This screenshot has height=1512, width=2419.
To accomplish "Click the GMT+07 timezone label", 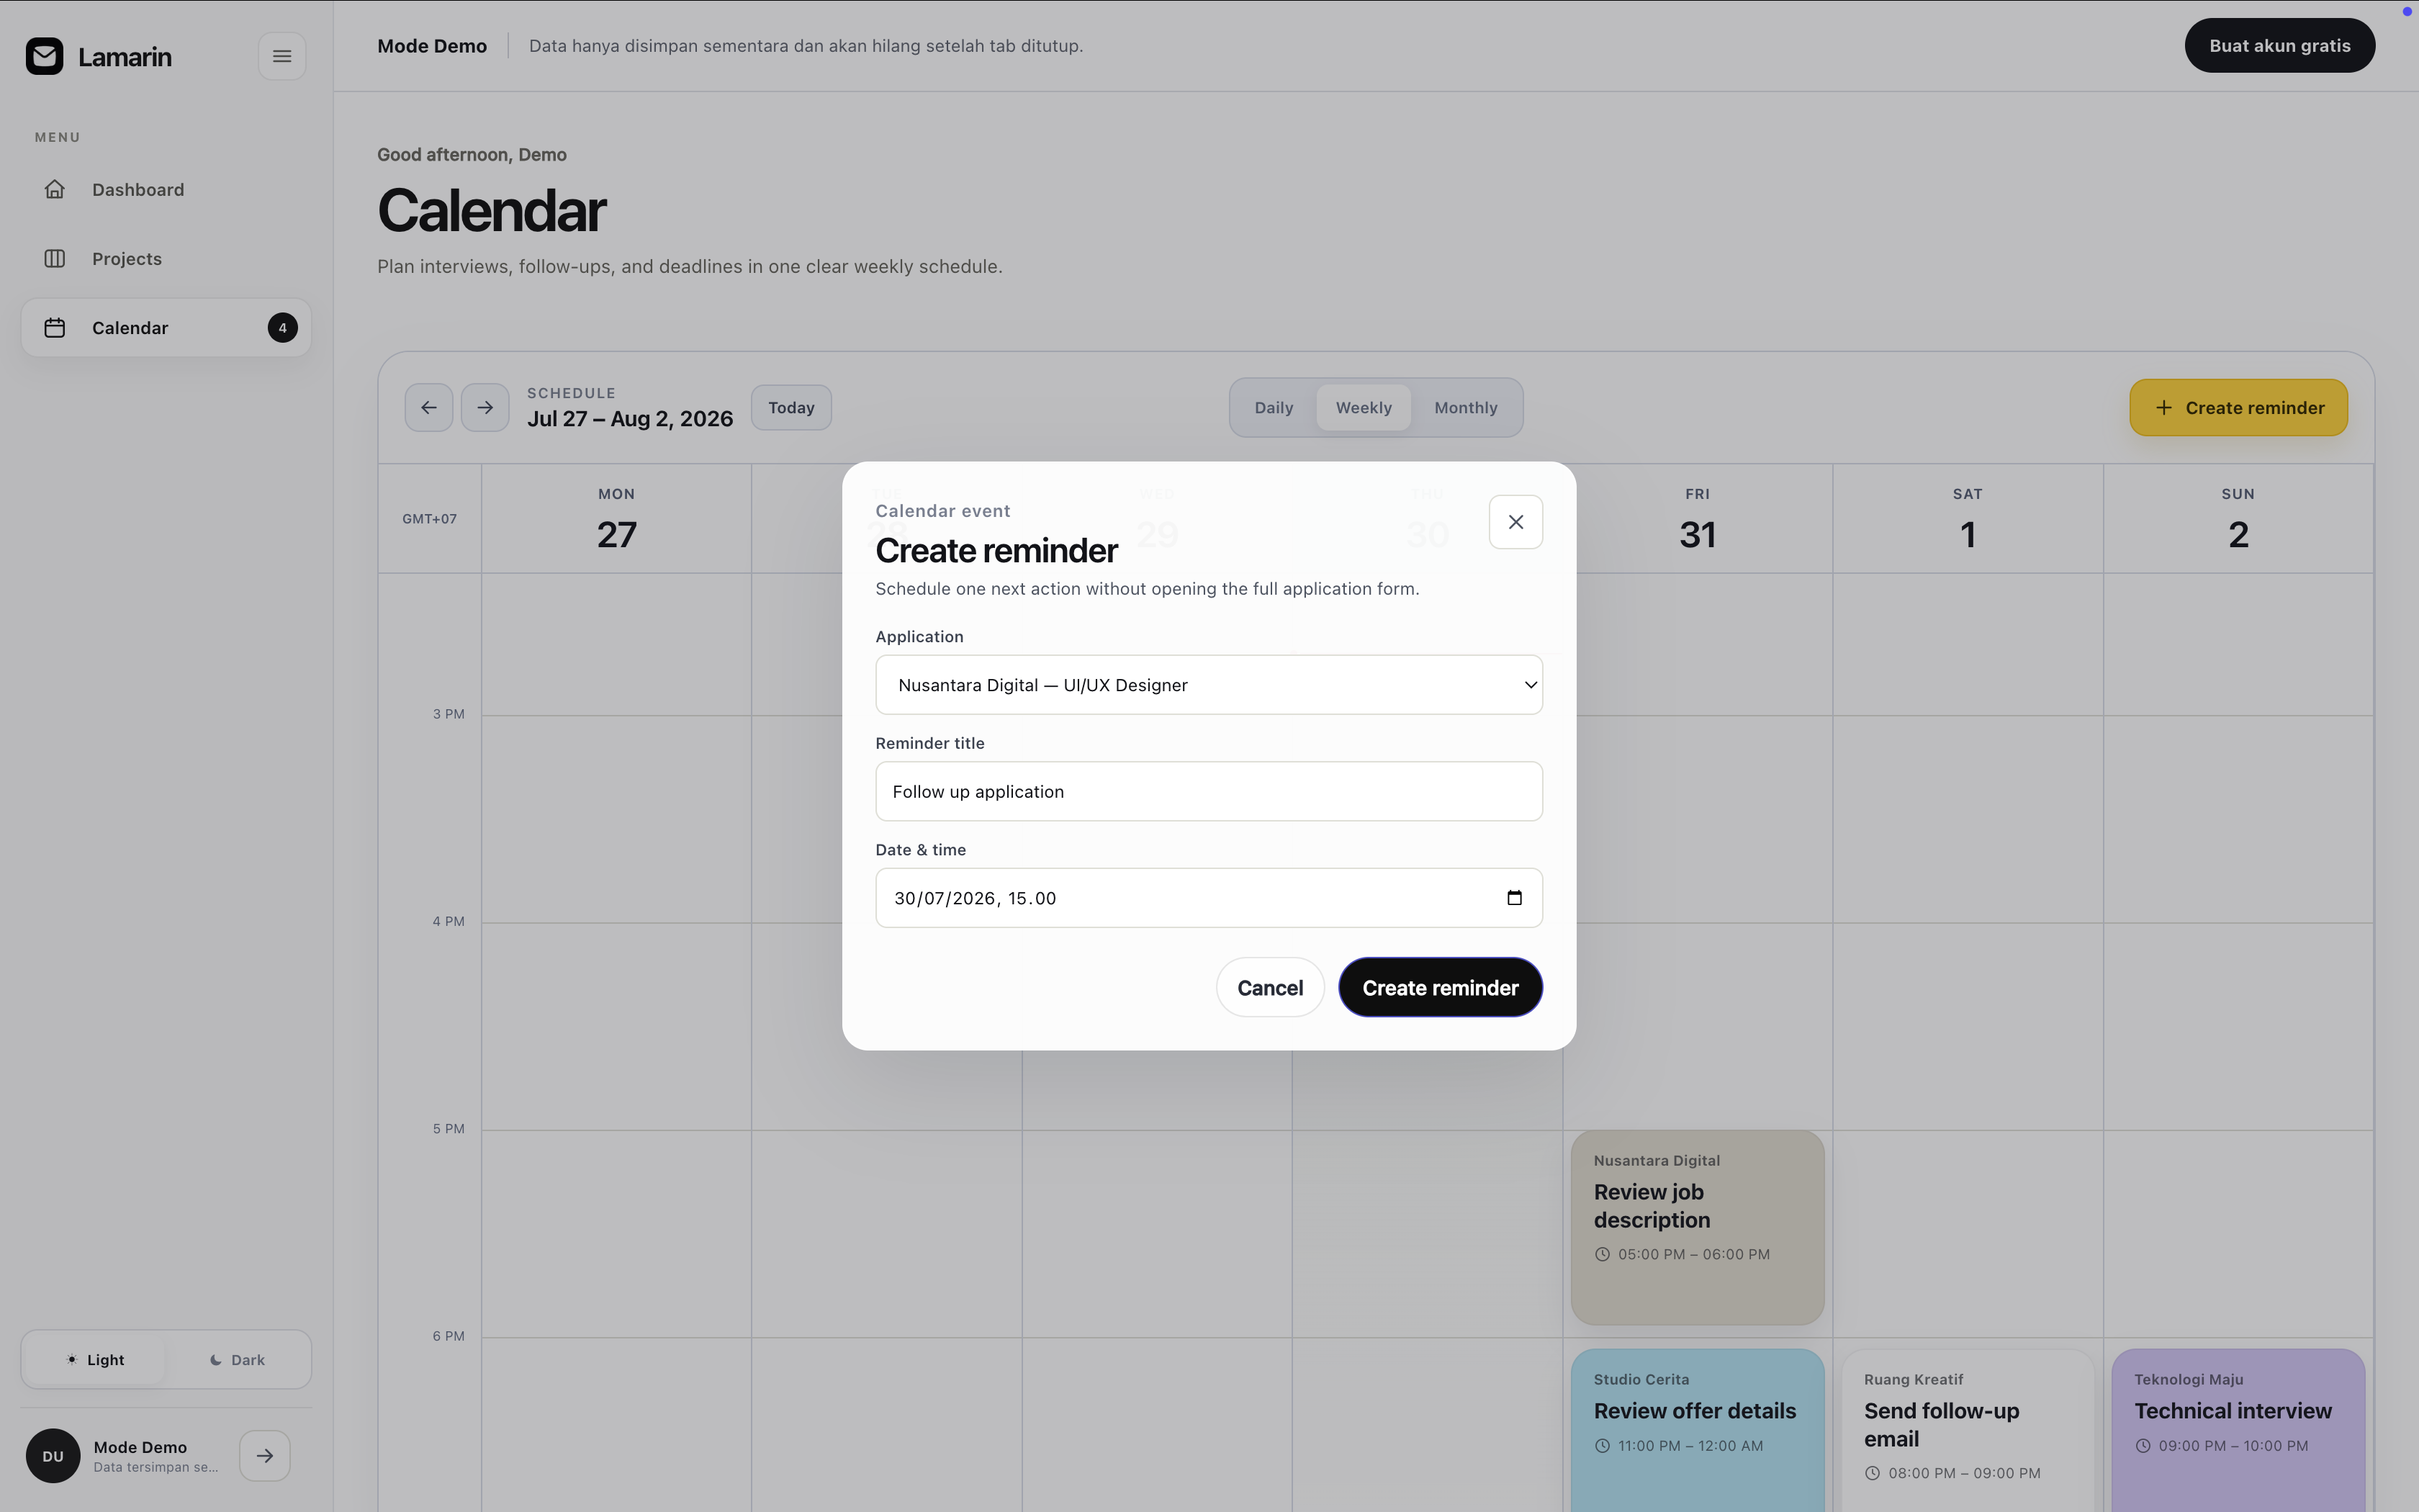I will (x=430, y=519).
